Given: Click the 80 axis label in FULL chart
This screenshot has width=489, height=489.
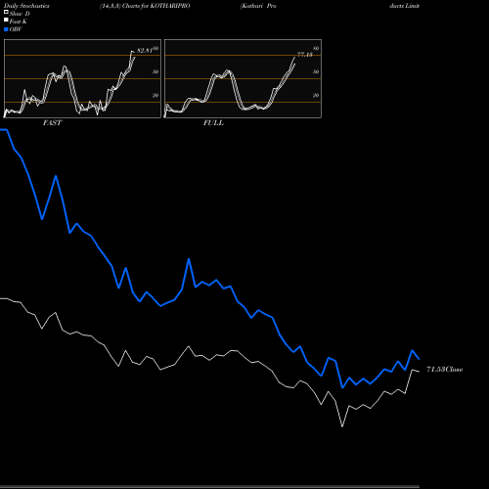Looking at the screenshot, I should pyautogui.click(x=316, y=48).
